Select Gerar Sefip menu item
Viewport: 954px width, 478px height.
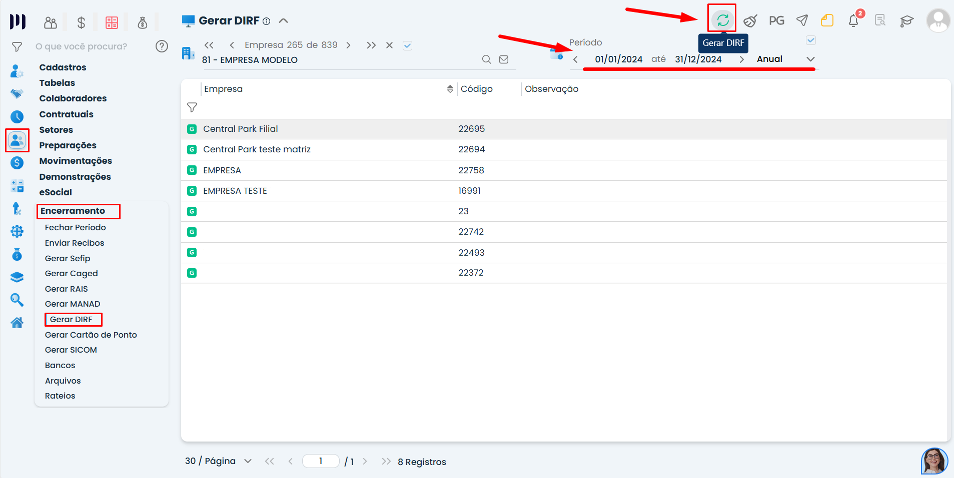tap(68, 258)
